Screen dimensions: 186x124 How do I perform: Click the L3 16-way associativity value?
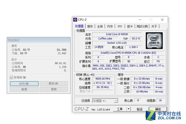[159, 91]
